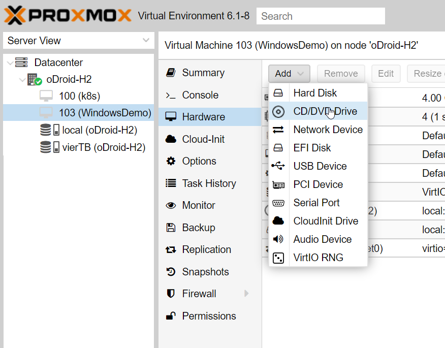Collapse the Datacenter tree node
Viewport: 445px width, 348px height.
click(x=10, y=62)
